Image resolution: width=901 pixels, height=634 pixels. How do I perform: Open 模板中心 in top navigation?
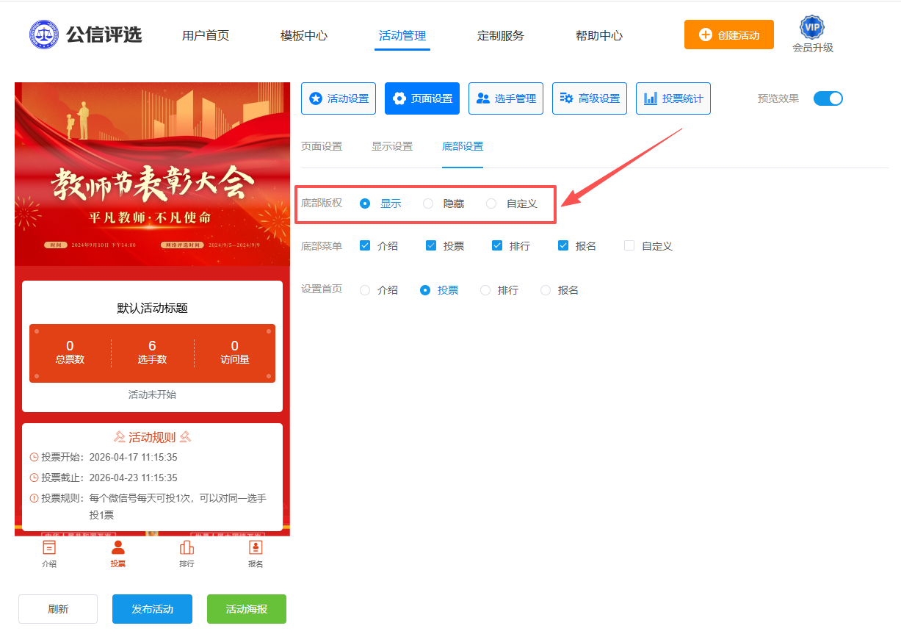tap(304, 35)
